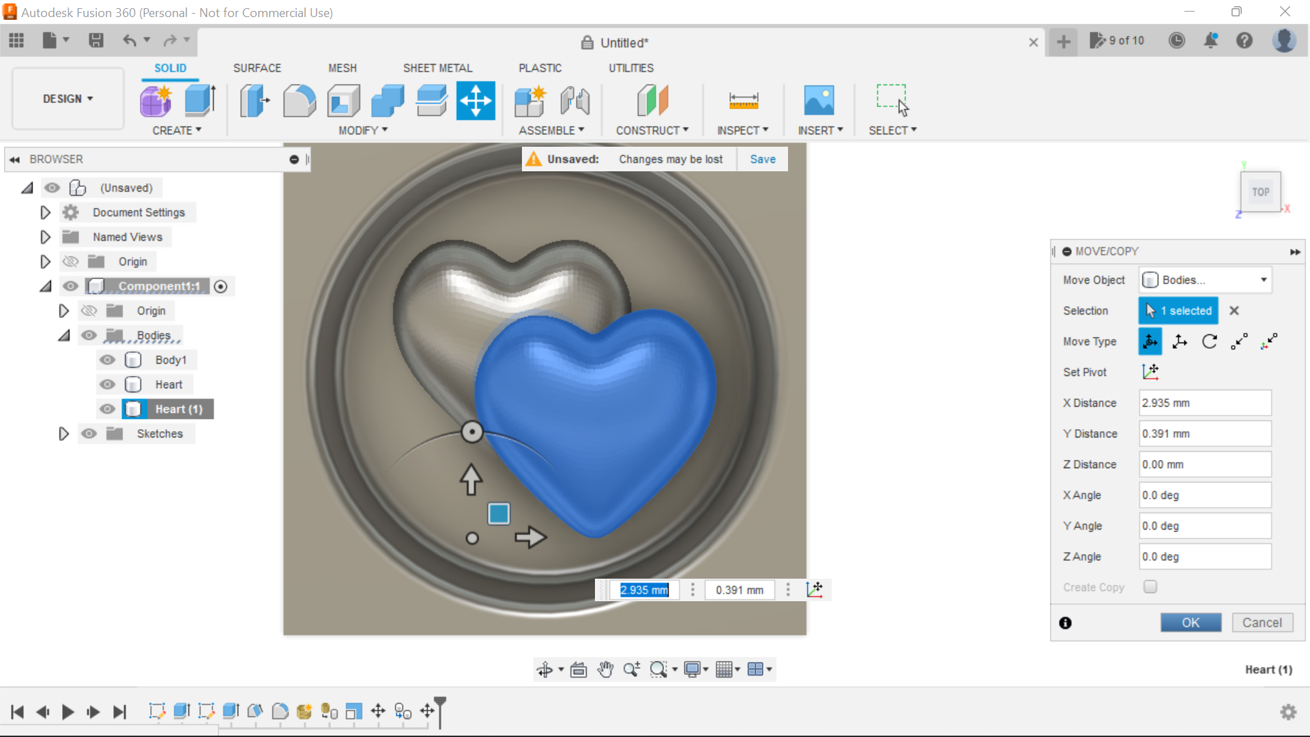
Task: Click Save in the unsaved changes banner
Action: point(762,158)
